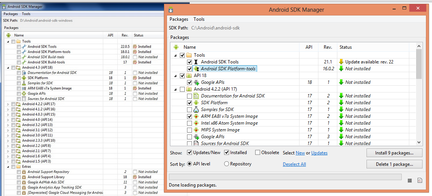Click the Android SDK Tools wrench icon in background window
The image size is (432, 196).
point(24,46)
